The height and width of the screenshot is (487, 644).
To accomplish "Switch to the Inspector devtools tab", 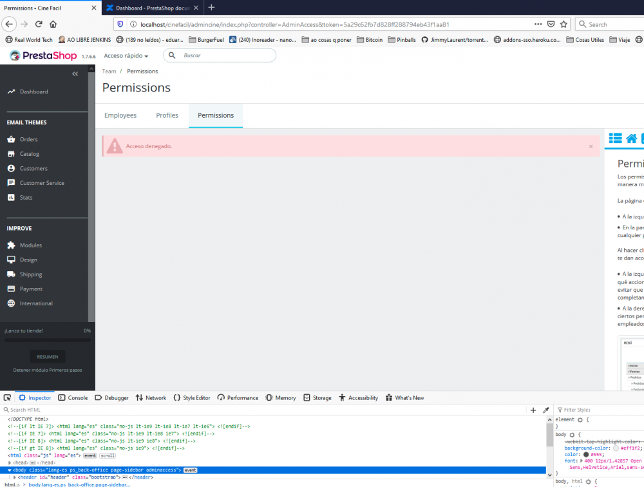I will point(35,398).
